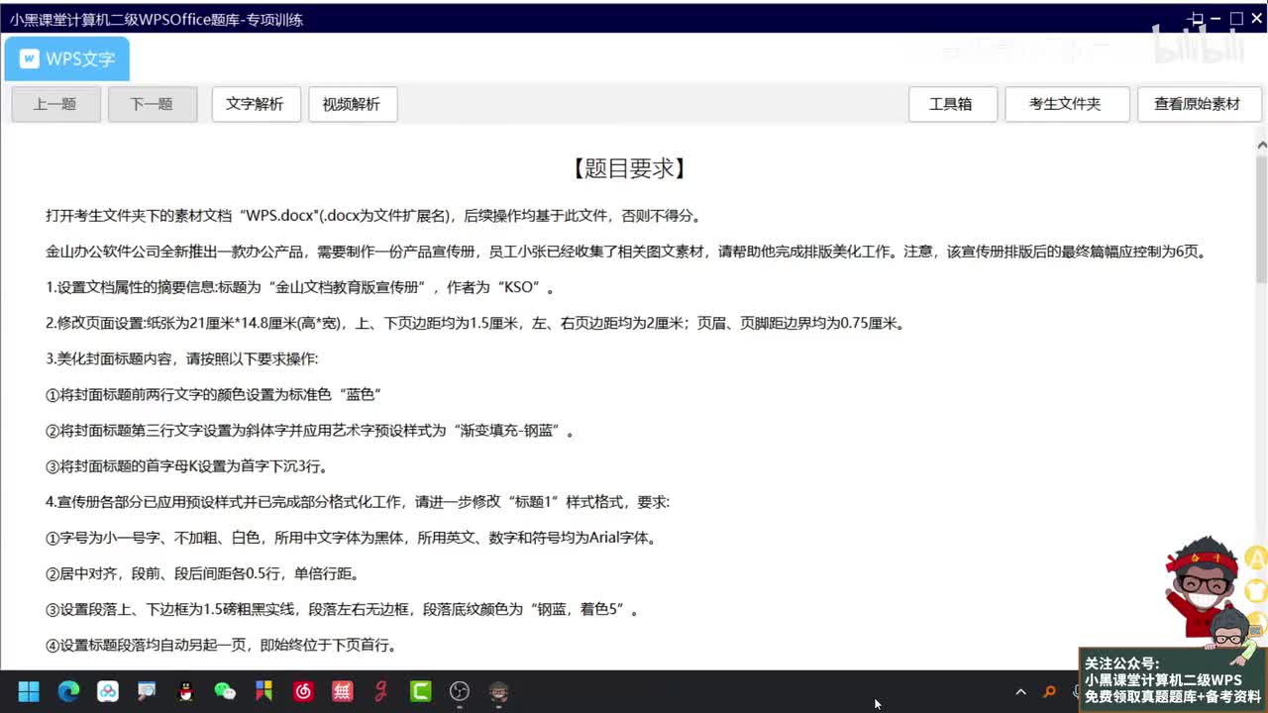Open the QQ penguin icon on taskbar
The width and height of the screenshot is (1268, 713).
tap(185, 691)
